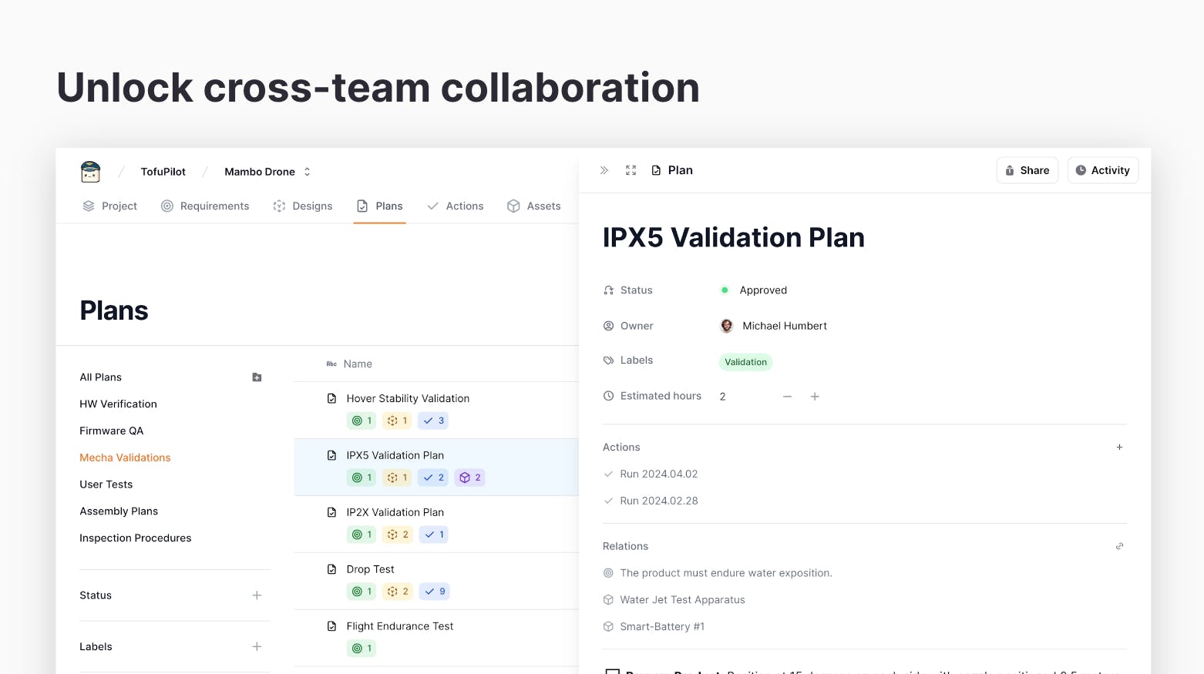The width and height of the screenshot is (1204, 674).
Task: Open the Project tab
Action: tap(109, 206)
